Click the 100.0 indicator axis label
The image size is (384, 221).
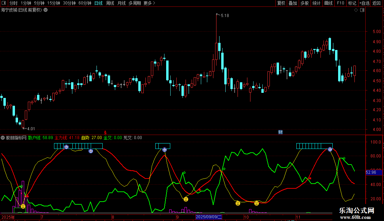click(376, 142)
